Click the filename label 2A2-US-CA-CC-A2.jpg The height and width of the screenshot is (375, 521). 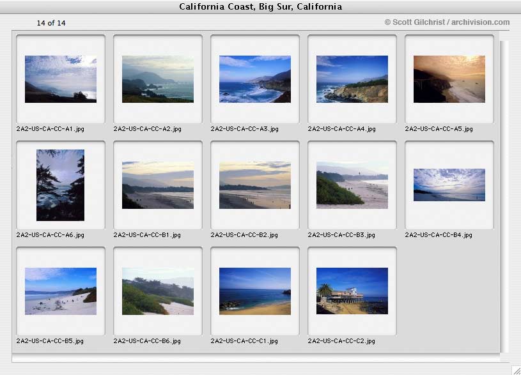click(147, 129)
